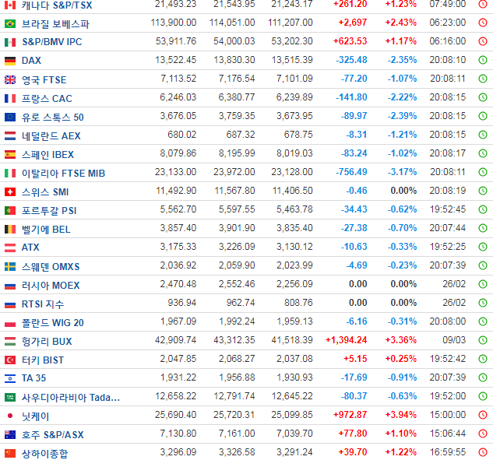The width and height of the screenshot is (493, 460).
Task: Open the 프랑스 CAC index link
Action: tap(47, 98)
